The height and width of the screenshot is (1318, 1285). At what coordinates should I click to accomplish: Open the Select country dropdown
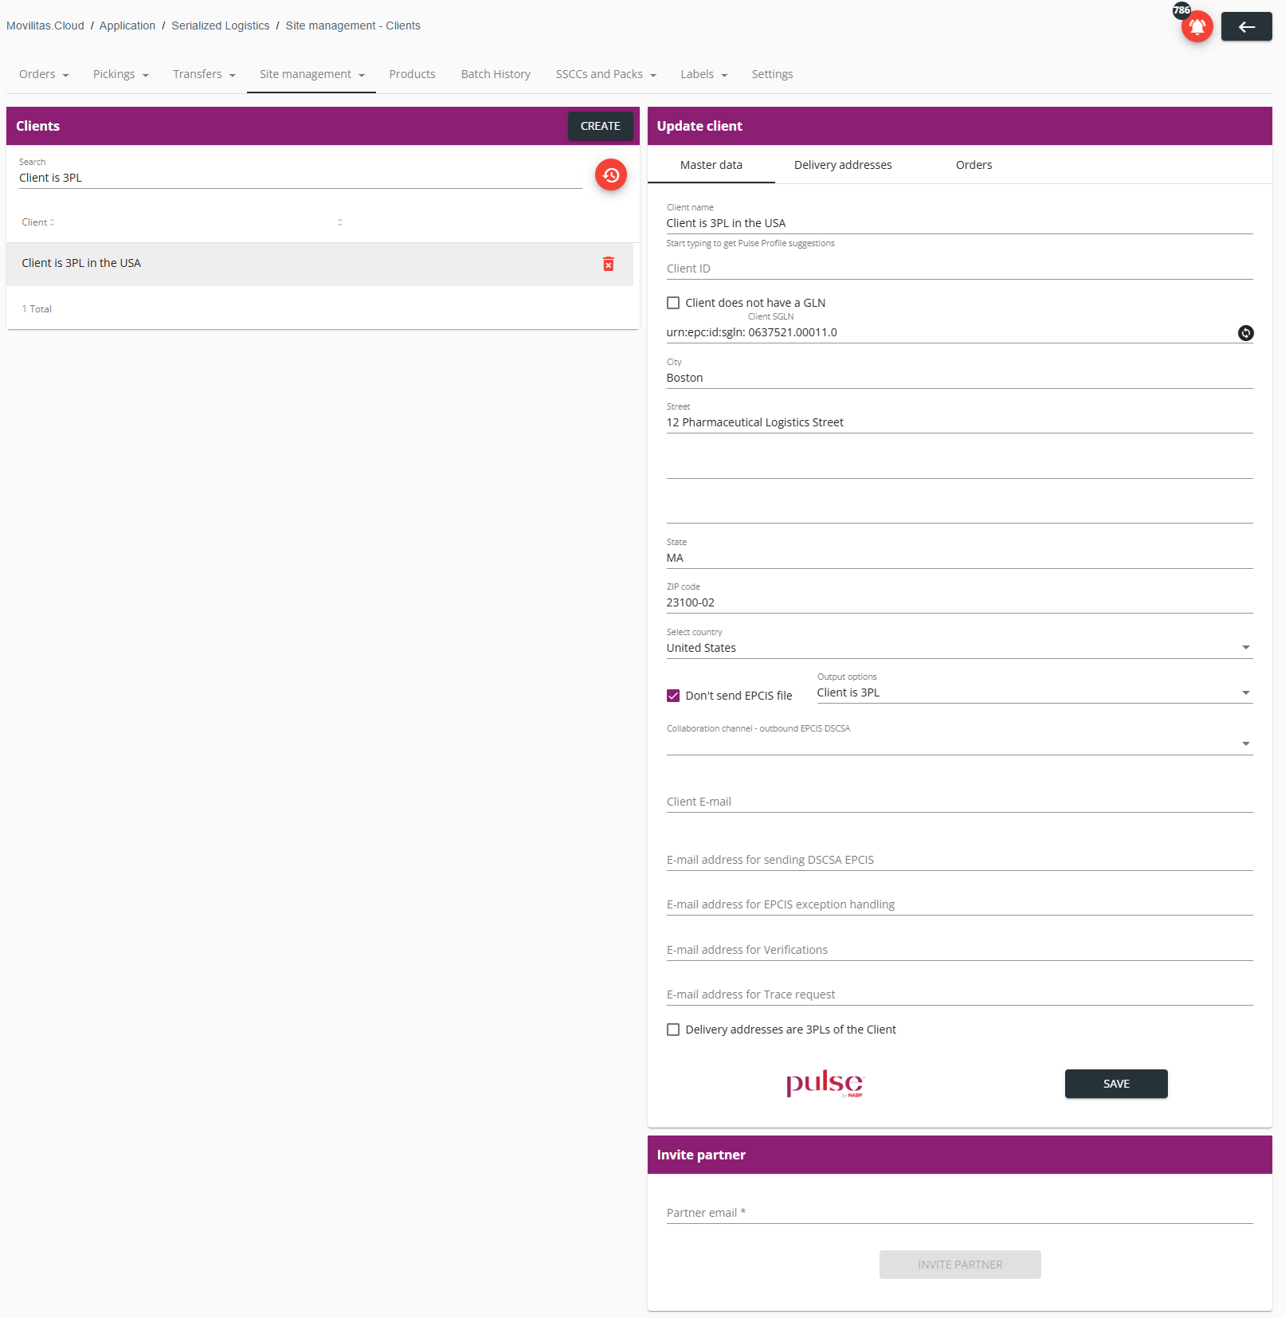(959, 648)
